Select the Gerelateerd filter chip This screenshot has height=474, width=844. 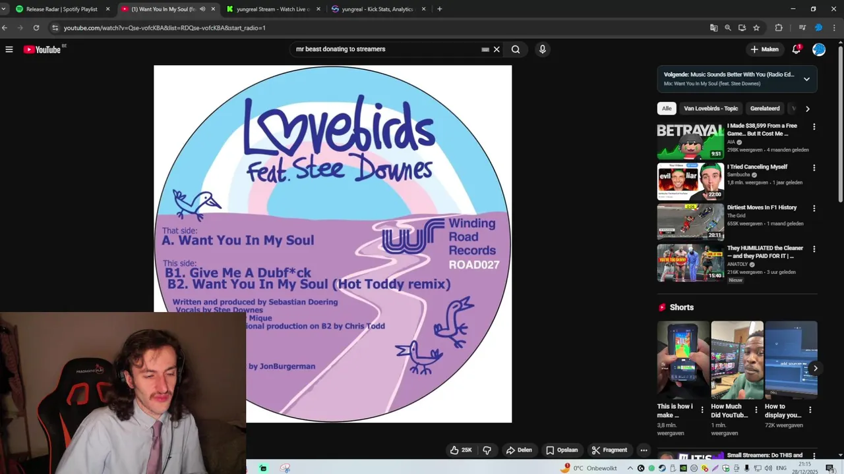click(765, 109)
